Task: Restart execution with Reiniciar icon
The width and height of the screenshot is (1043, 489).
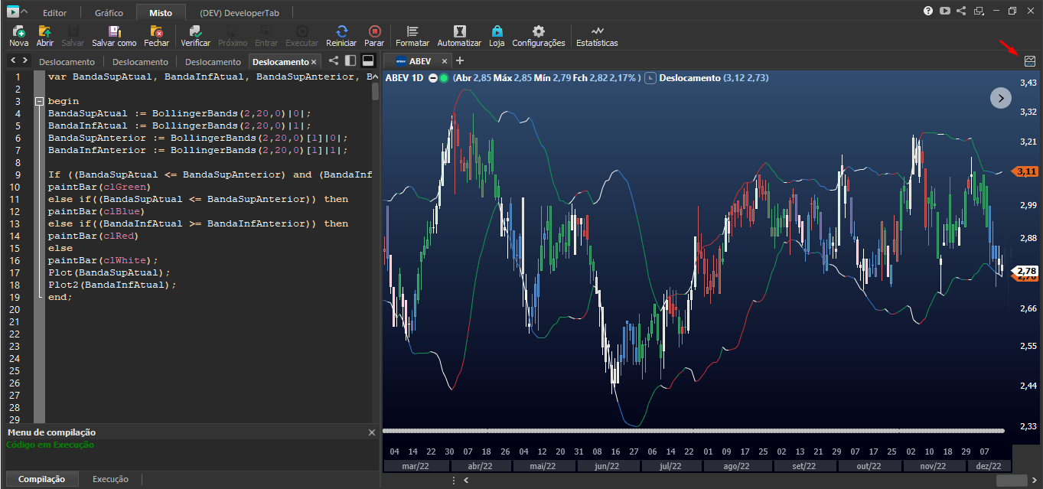Action: [x=341, y=32]
